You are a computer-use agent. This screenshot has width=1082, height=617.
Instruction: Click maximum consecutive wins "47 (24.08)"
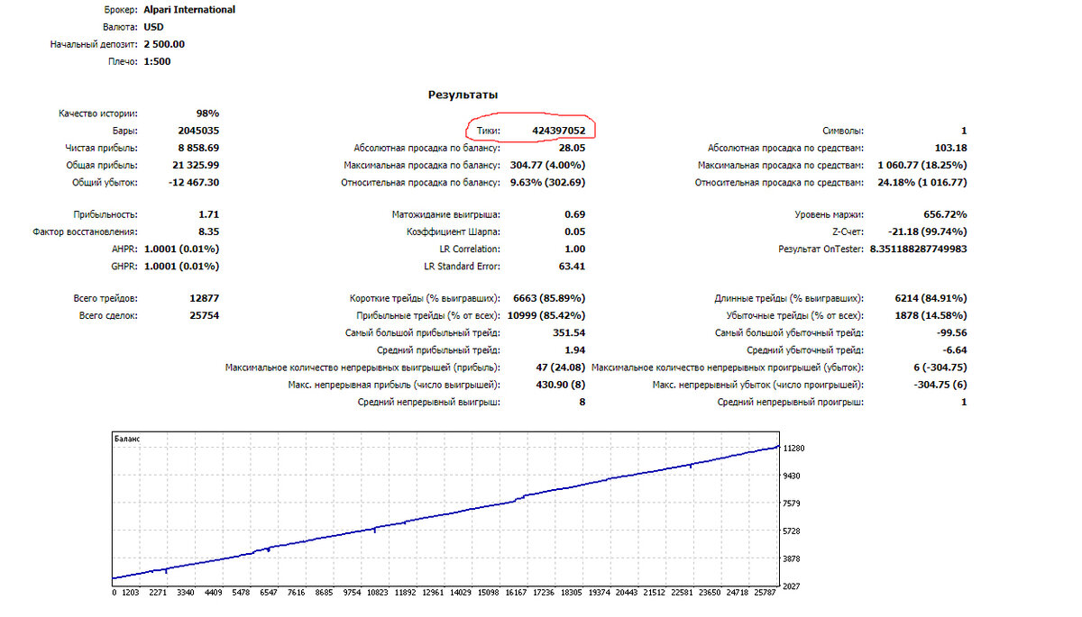click(561, 367)
